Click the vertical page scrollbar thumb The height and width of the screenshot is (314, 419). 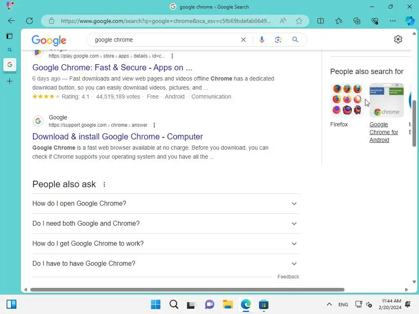point(414,123)
